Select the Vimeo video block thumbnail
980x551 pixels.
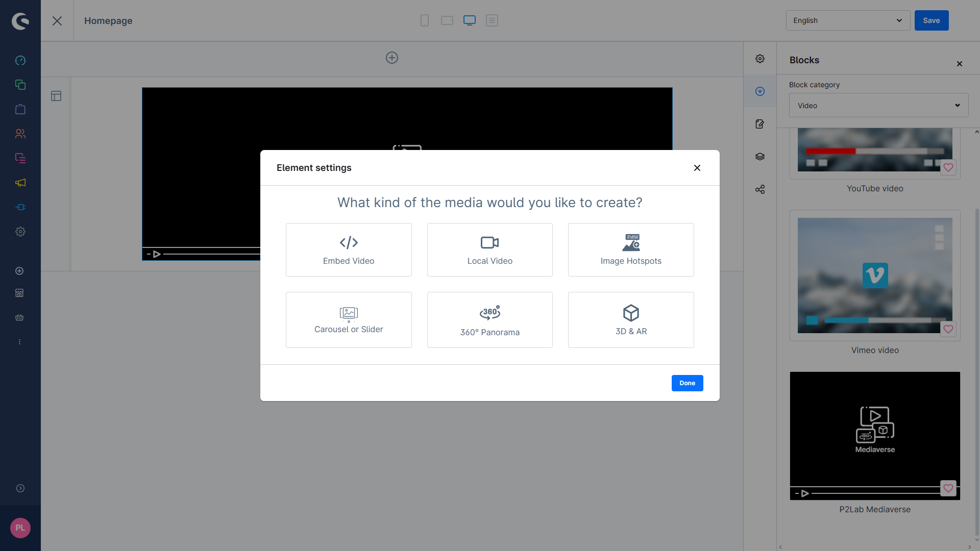(875, 275)
